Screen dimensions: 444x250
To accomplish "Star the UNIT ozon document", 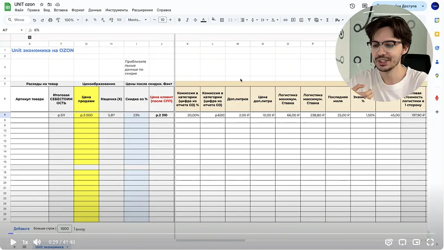I will point(42,4).
